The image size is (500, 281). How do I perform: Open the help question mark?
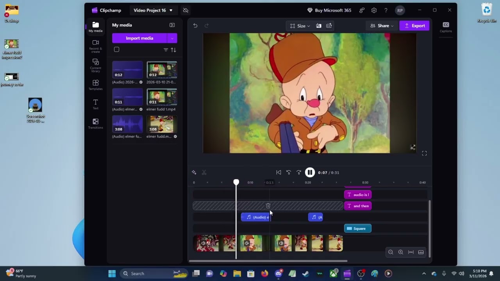tap(386, 10)
